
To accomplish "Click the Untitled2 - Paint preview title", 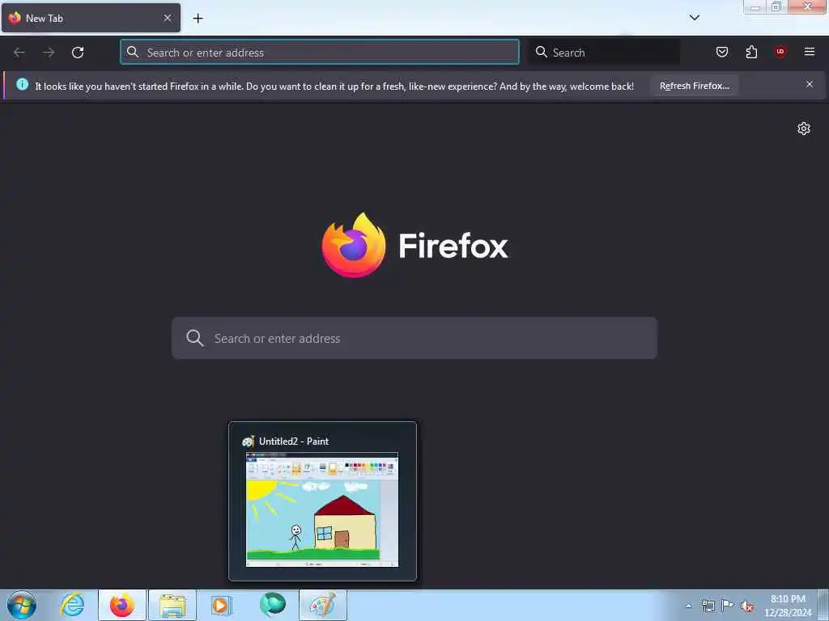I will click(x=293, y=441).
